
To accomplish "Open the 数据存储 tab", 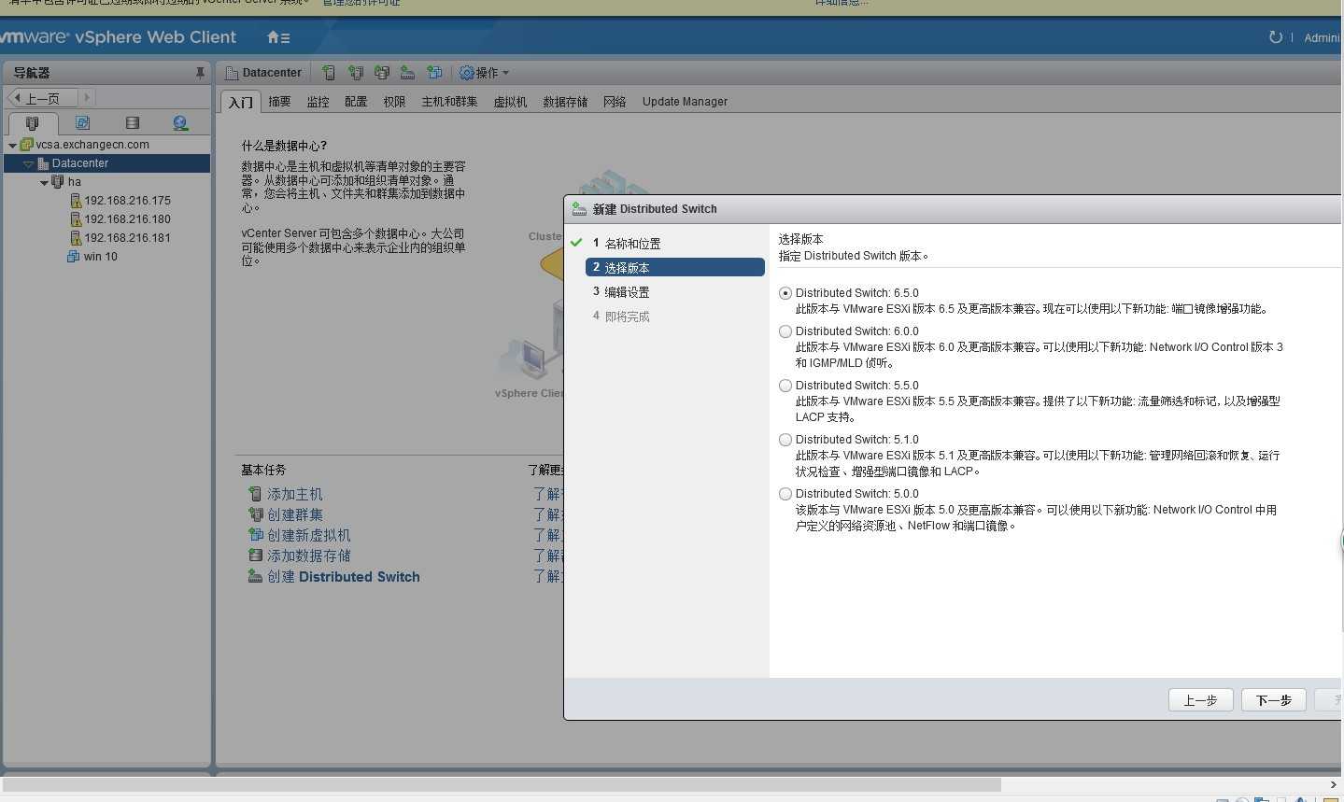I will (x=565, y=102).
